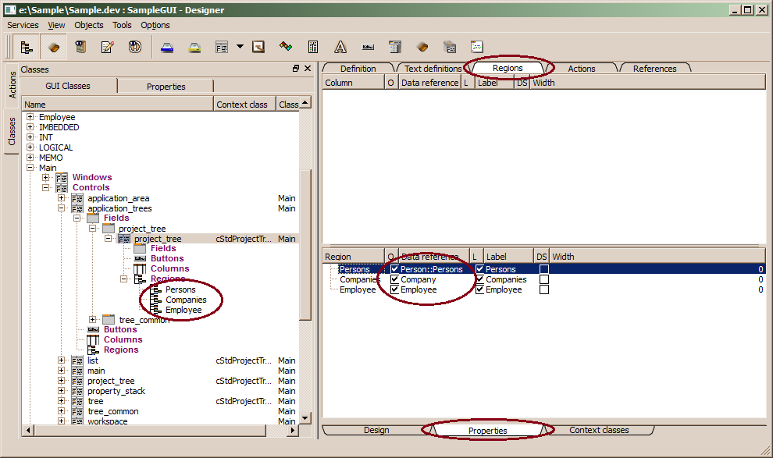Click the notepad with pencil toolbar icon
This screenshot has height=458, width=773.
[108, 47]
